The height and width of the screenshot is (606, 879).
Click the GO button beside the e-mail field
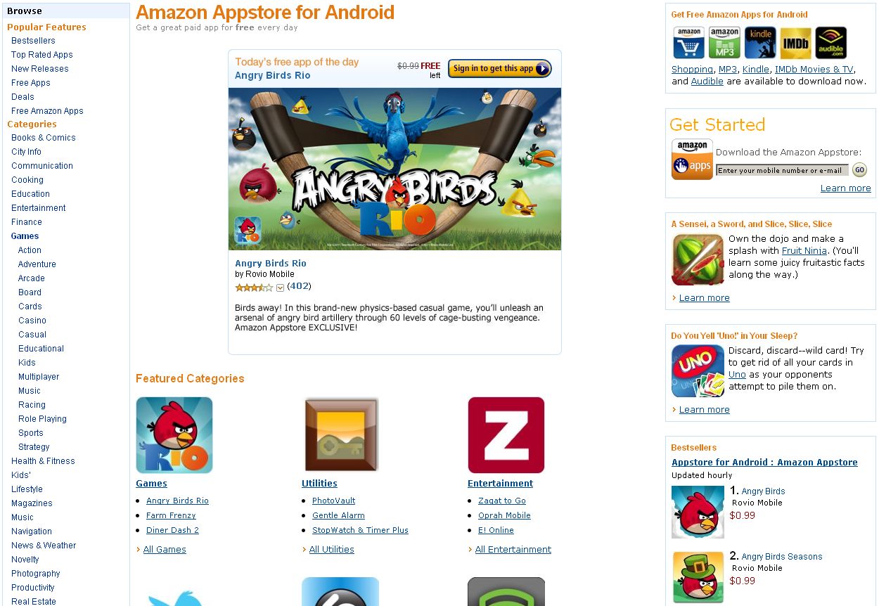[x=859, y=169]
